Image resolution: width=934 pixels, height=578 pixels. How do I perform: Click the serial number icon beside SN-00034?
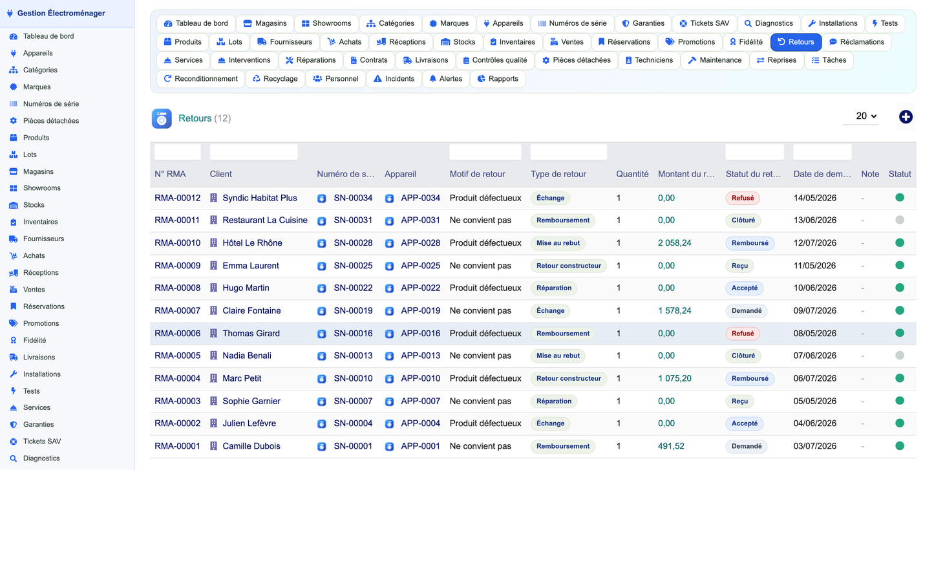click(321, 198)
